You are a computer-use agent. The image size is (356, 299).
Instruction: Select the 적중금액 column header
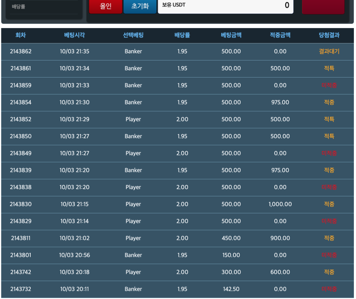click(280, 35)
